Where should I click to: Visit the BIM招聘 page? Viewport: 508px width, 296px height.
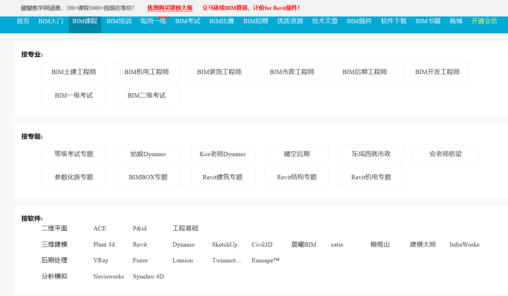coord(256,21)
